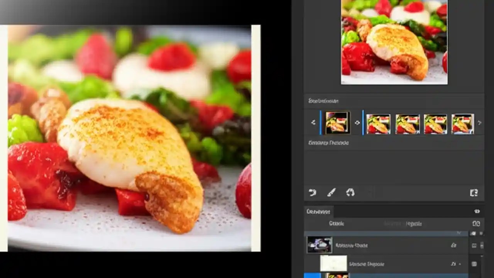Click the shuffle icon between variation thumbnails
The width and height of the screenshot is (494, 278).
358,123
